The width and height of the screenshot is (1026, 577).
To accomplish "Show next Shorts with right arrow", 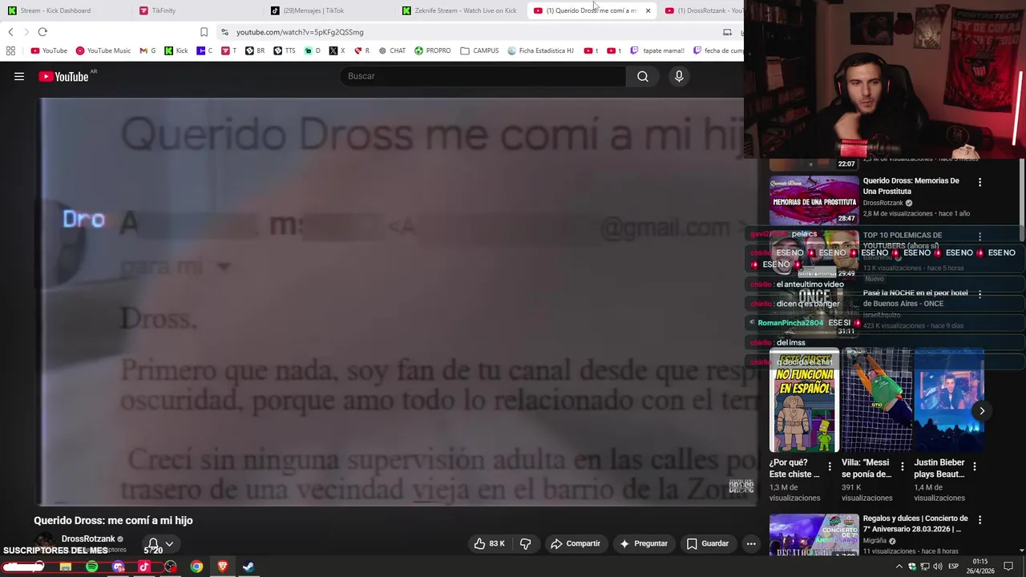I will [982, 411].
